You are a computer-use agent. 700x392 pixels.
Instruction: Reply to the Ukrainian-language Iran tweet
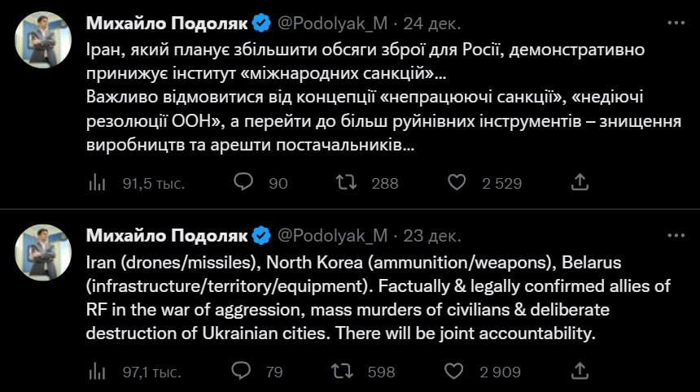point(244,182)
